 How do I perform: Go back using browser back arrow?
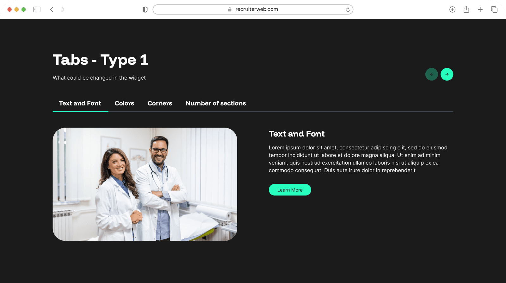pyautogui.click(x=52, y=9)
